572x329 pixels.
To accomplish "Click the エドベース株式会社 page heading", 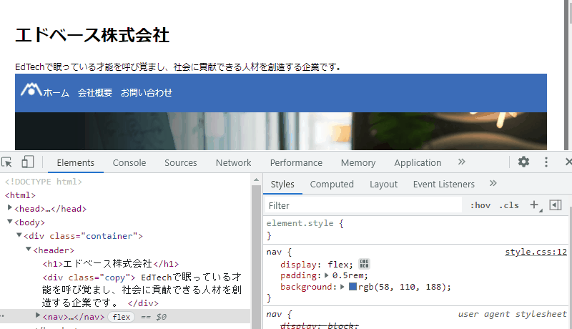I will 92,35.
